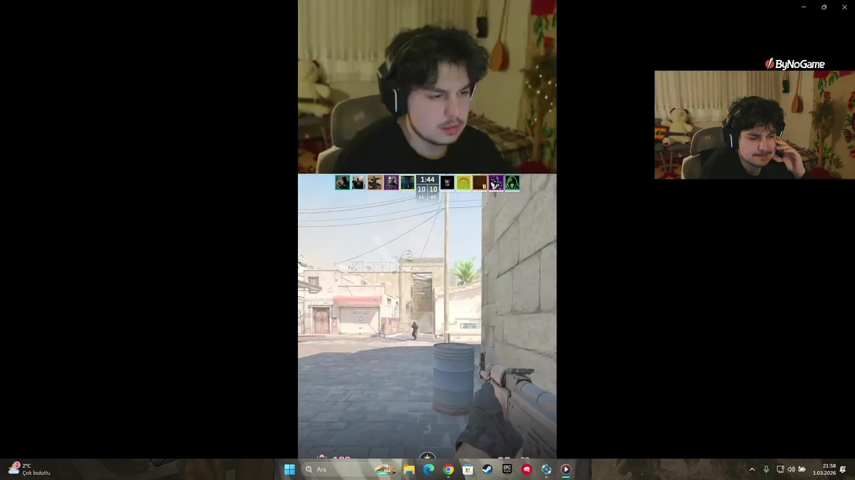Open Microsoft Store from the taskbar
The image size is (855, 480).
(x=468, y=469)
